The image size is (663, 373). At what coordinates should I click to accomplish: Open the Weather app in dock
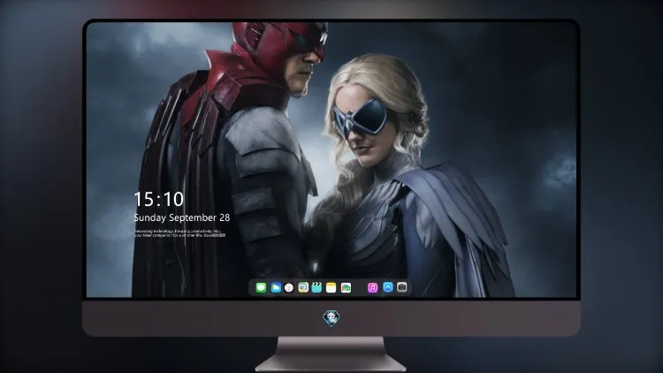276,287
